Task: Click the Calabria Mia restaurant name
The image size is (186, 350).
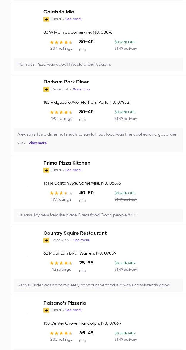Action: pos(59,12)
